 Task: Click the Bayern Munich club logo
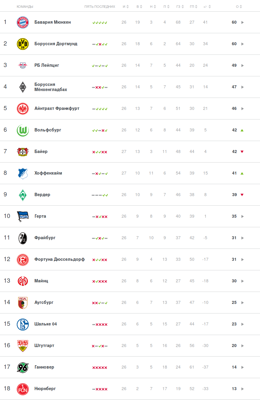coord(23,22)
